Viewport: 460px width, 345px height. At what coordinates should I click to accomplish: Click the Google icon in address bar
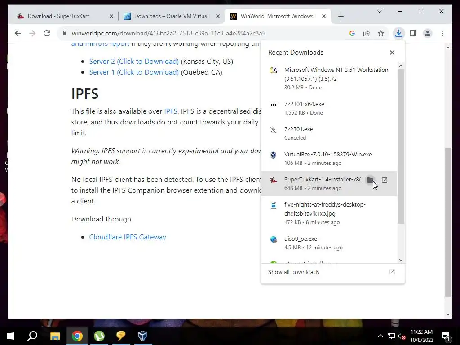[352, 33]
